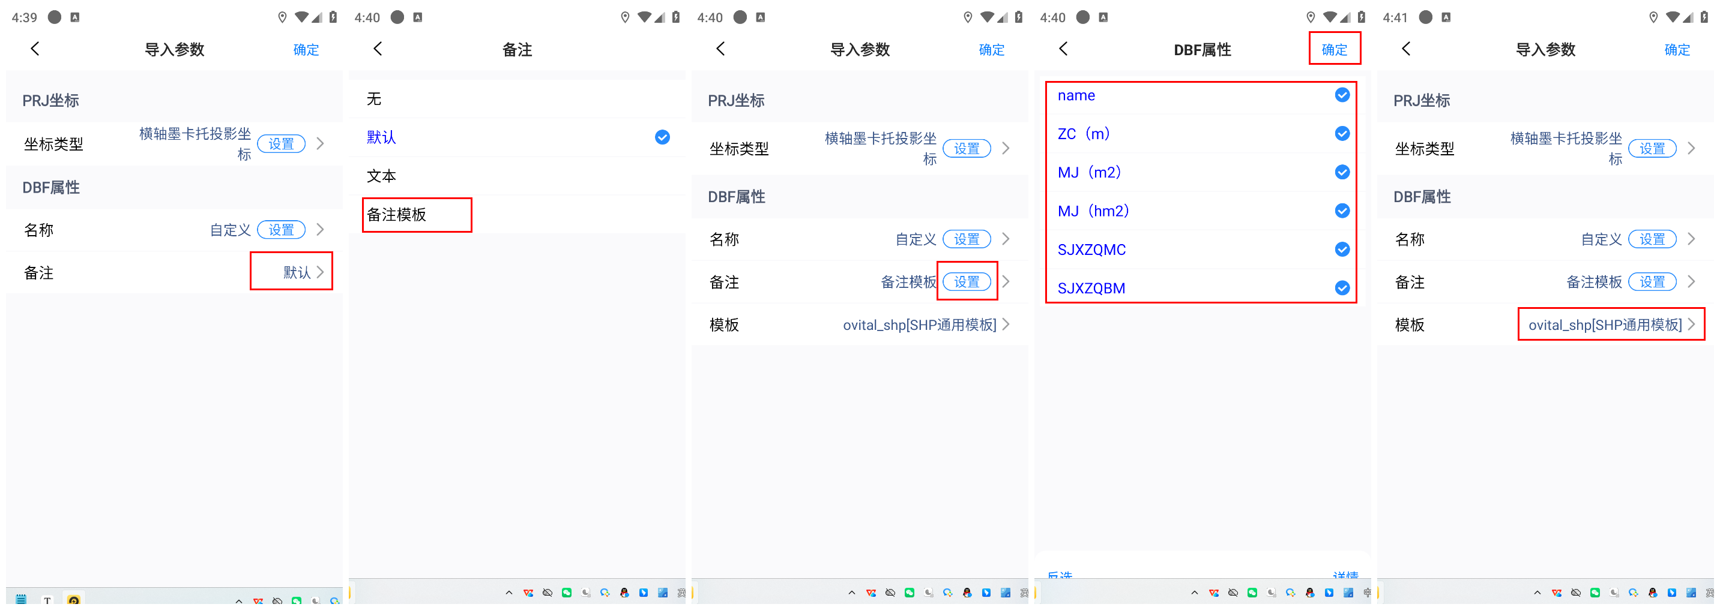Expand 坐标类型 chevron on 4:41 screen

pos(1691,148)
